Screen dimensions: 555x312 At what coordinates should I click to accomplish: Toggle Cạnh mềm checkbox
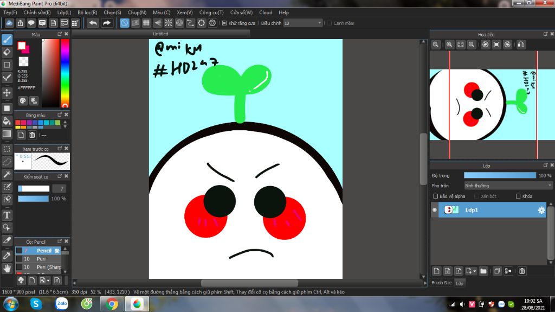pyautogui.click(x=329, y=23)
